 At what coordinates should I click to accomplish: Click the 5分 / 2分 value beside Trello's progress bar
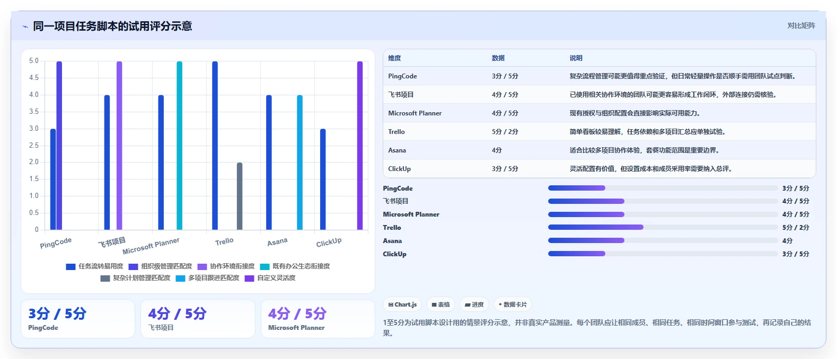(x=796, y=227)
